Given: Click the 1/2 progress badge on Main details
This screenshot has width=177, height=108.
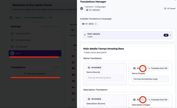Looking at the screenshot, I should 166,35.
